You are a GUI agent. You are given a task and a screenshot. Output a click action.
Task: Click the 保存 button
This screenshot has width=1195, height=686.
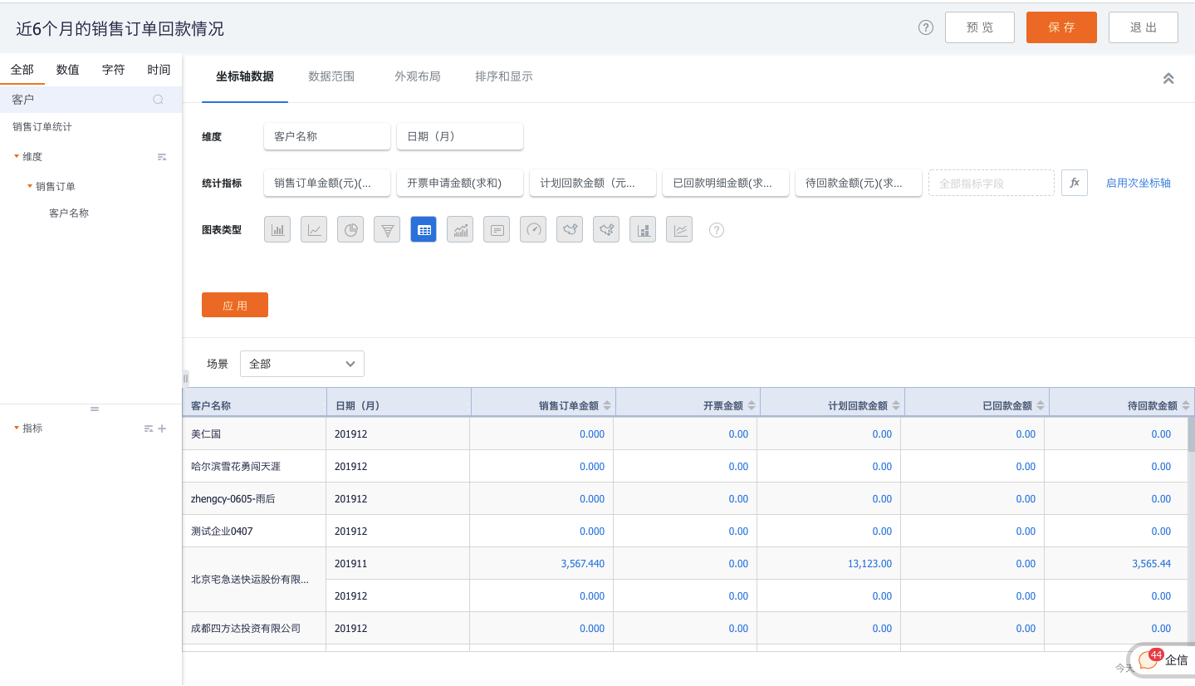point(1061,27)
